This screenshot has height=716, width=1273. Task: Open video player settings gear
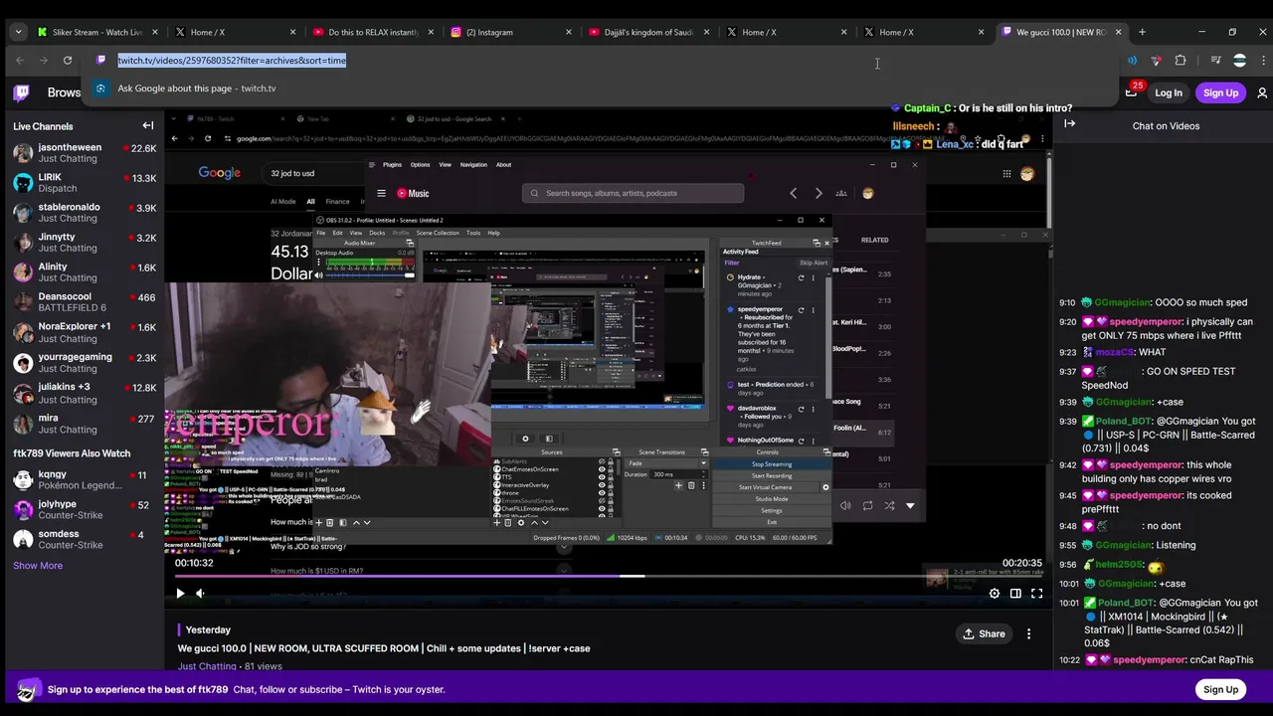tap(994, 594)
